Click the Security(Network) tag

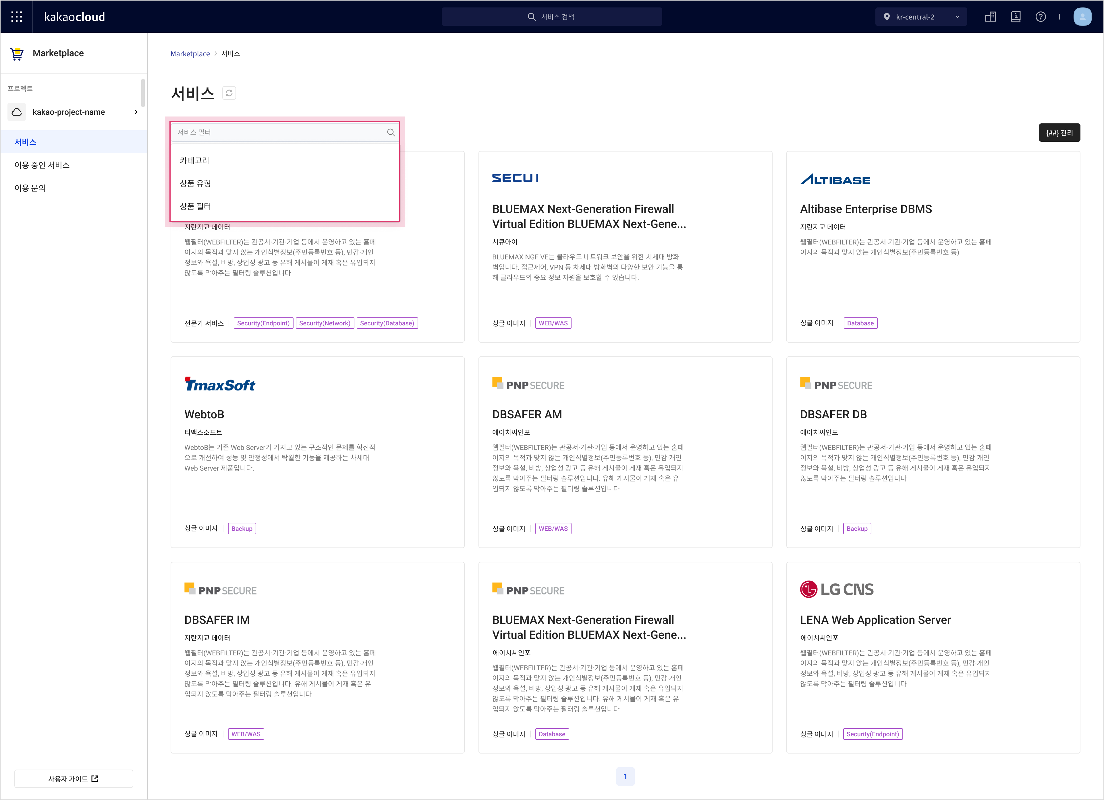coord(325,323)
